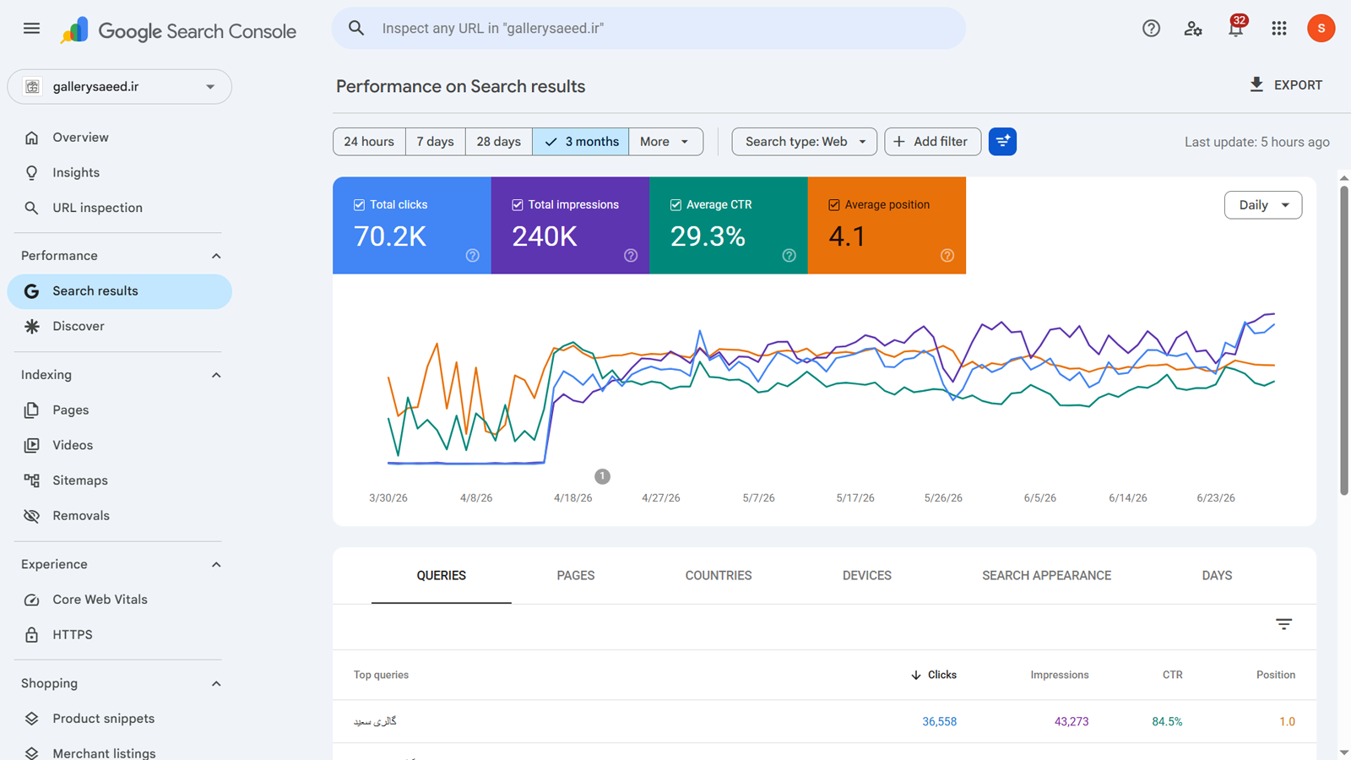1351x760 pixels.
Task: Click the Add filter button
Action: tap(932, 142)
